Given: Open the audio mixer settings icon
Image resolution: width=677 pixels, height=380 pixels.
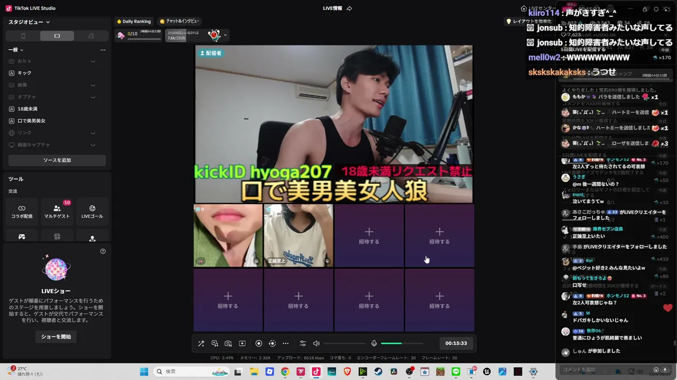Looking at the screenshot, I should (x=303, y=344).
